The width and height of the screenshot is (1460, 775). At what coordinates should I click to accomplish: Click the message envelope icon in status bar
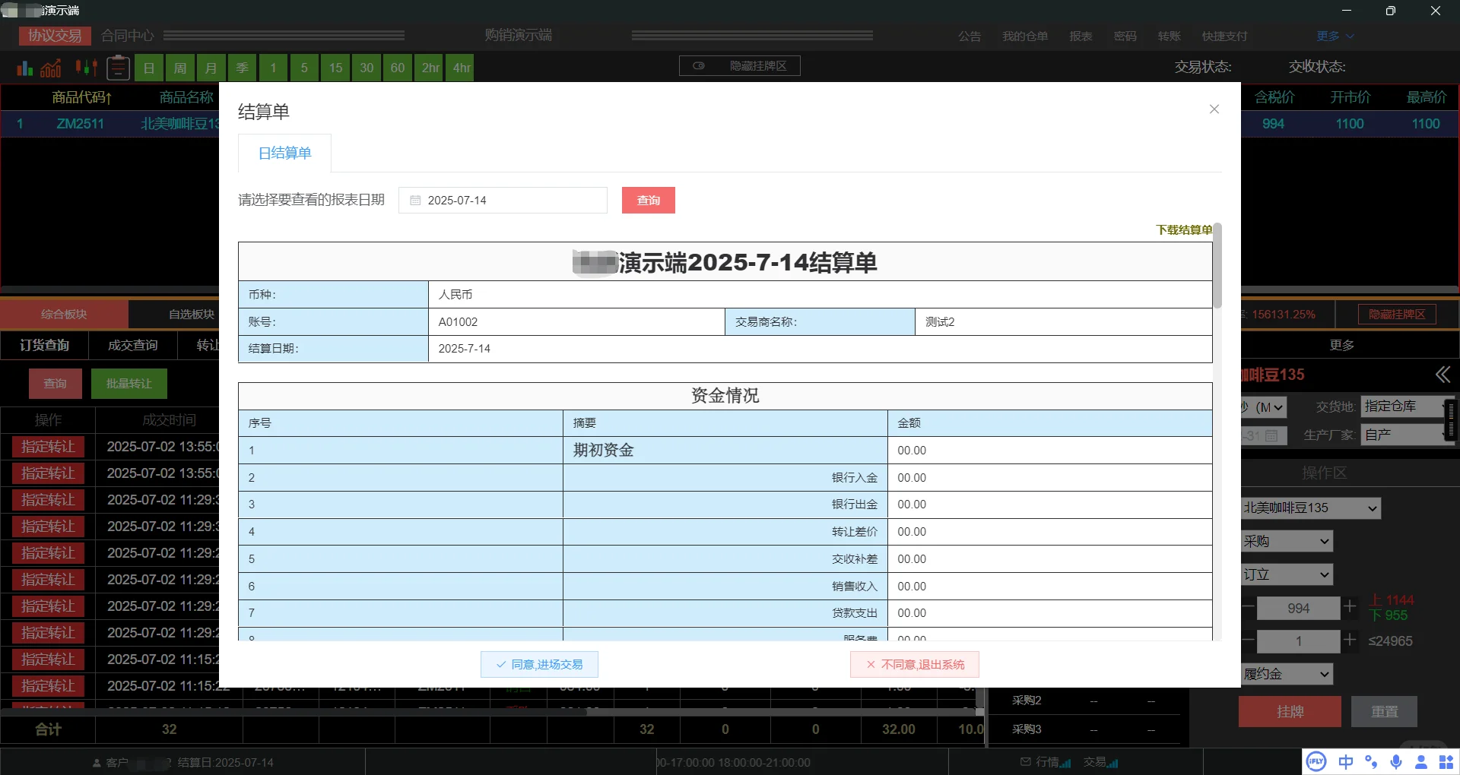pos(1025,762)
